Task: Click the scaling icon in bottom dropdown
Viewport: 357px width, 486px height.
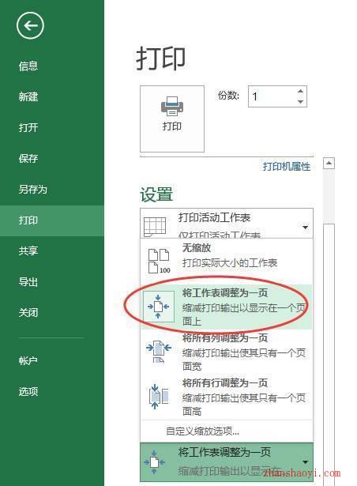Action: click(154, 462)
